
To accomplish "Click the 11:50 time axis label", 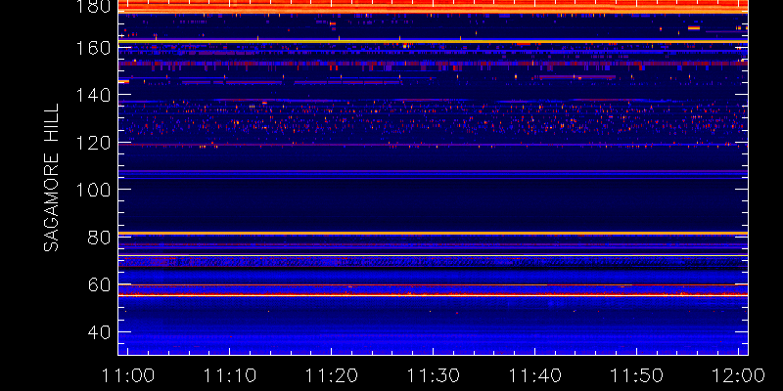I will [x=637, y=375].
